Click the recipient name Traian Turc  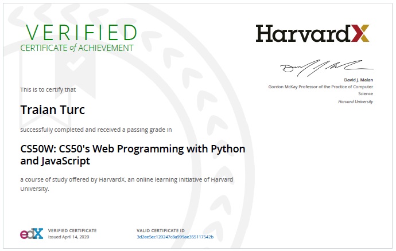pyautogui.click(x=53, y=109)
